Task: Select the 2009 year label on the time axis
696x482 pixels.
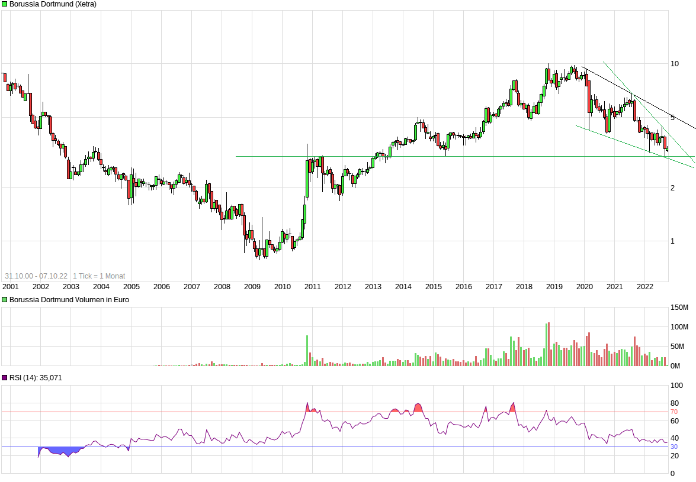Action: pyautogui.click(x=252, y=287)
